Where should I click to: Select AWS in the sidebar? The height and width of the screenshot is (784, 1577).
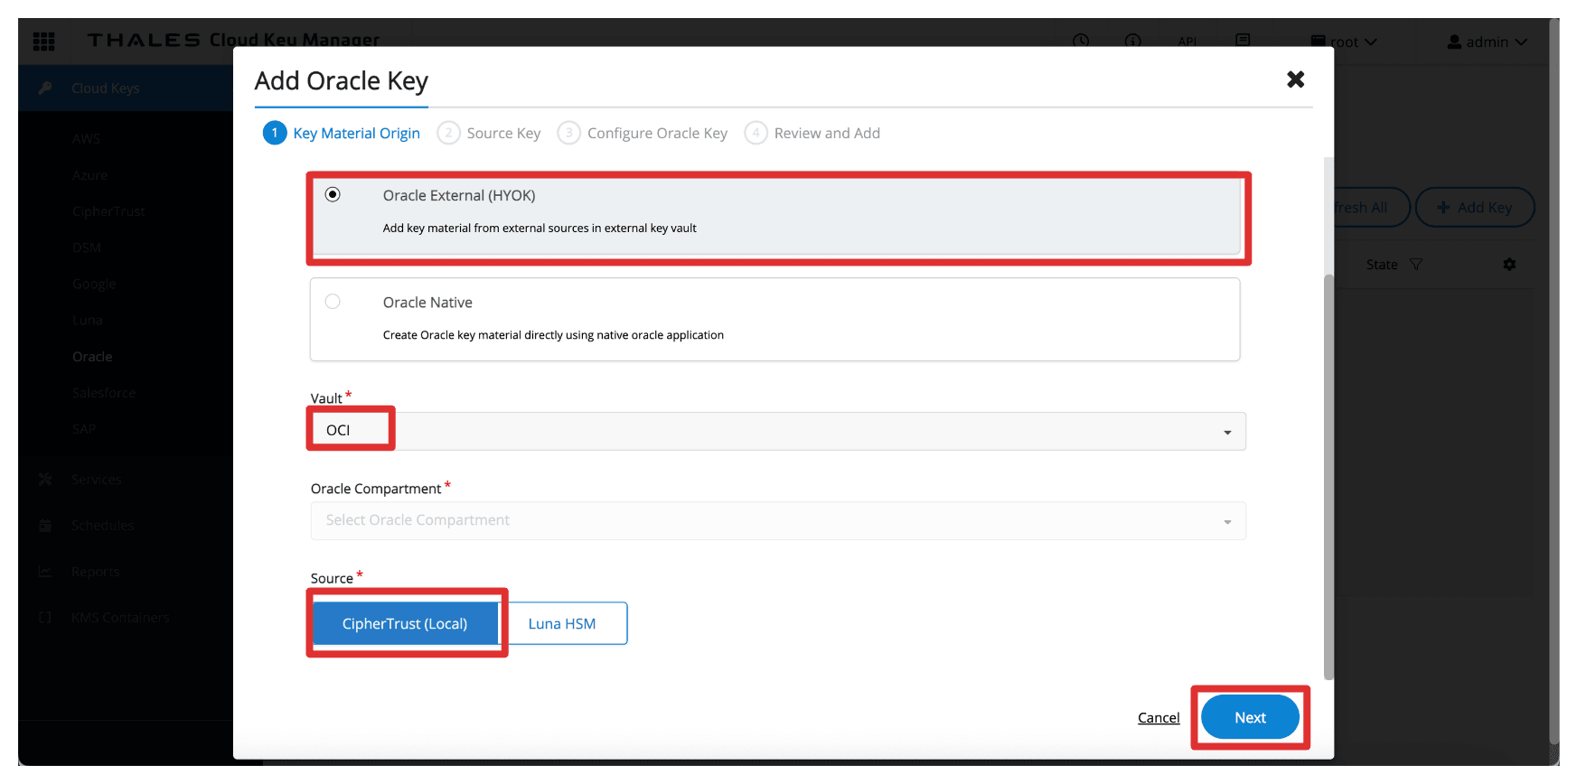click(x=86, y=138)
